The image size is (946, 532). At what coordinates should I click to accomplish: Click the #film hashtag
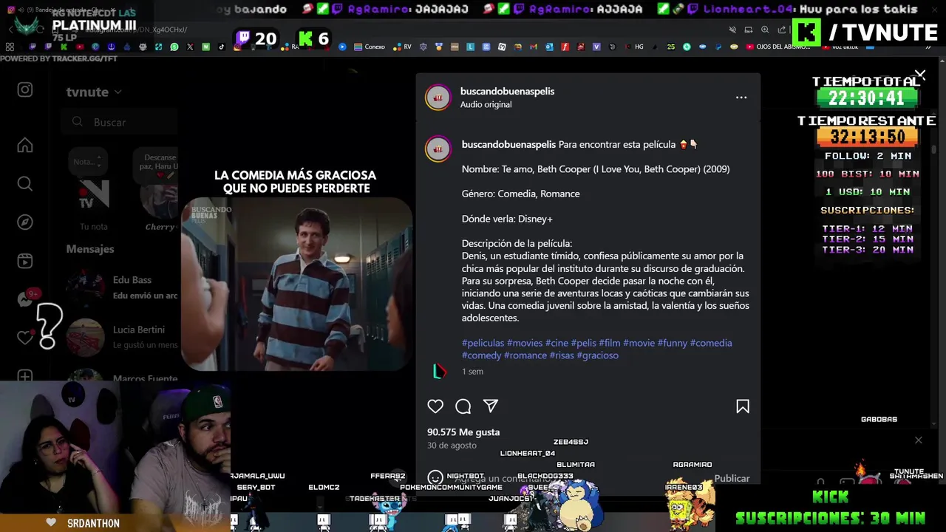click(610, 343)
